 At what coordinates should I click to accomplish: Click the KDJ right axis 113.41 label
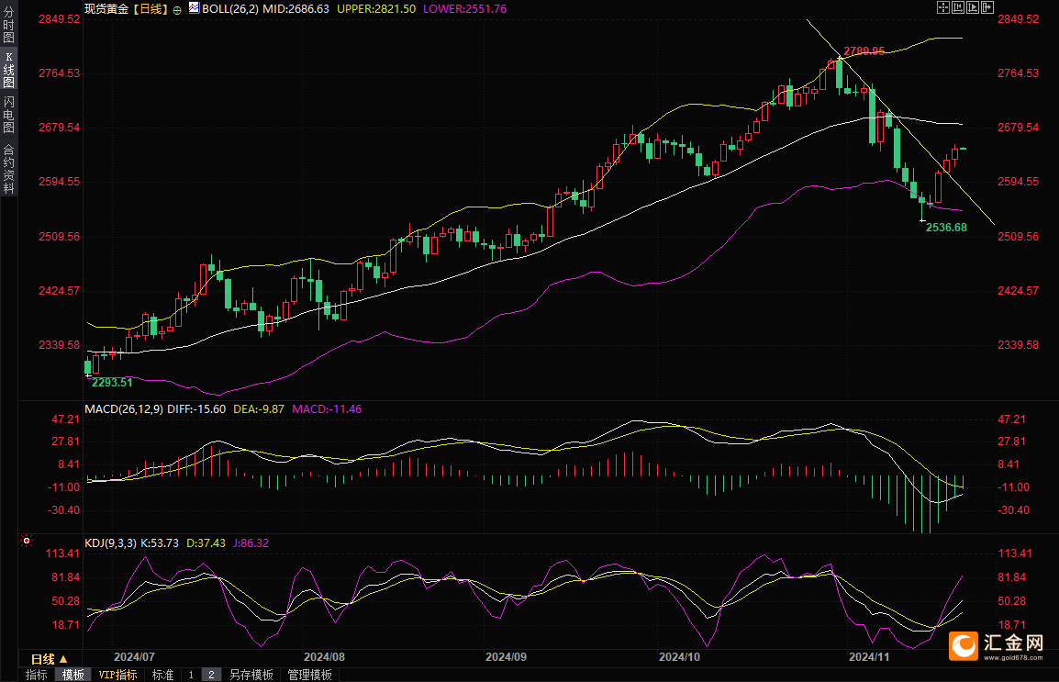1015,553
